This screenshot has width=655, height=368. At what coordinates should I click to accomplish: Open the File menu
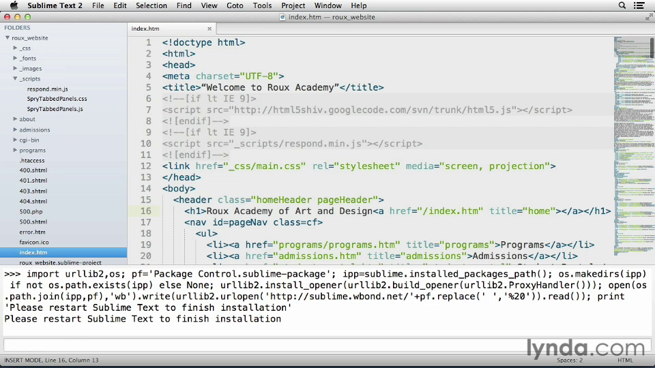click(x=98, y=5)
